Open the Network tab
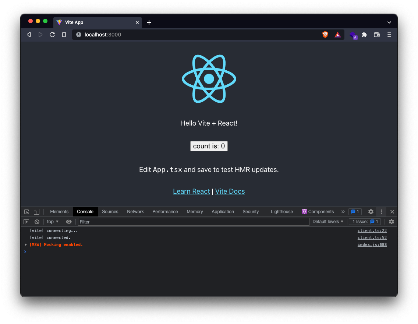Viewport: 418px width, 324px height. click(x=135, y=212)
